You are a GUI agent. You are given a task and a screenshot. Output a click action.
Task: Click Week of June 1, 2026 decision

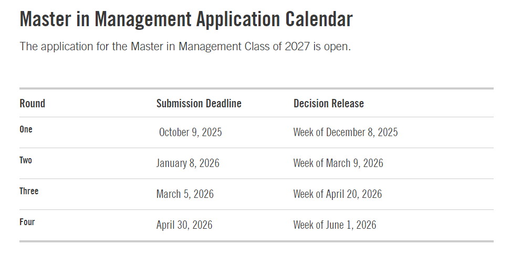click(335, 225)
